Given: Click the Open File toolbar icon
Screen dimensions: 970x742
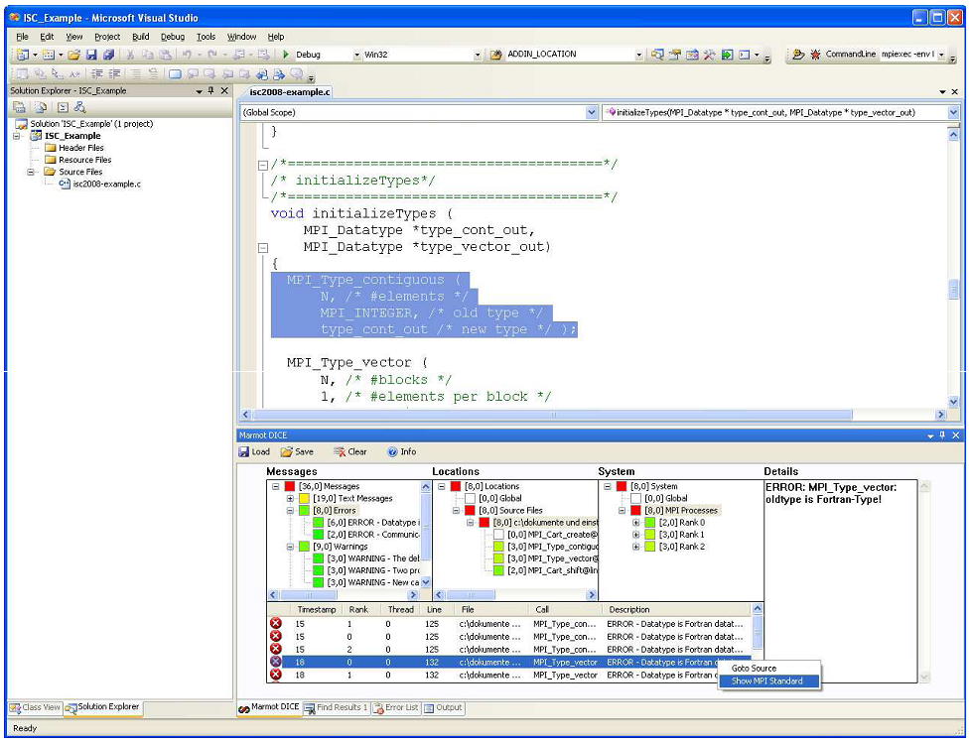Looking at the screenshot, I should point(74,55).
